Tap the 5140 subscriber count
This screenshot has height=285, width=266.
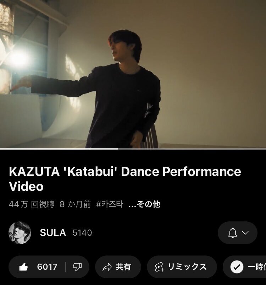click(82, 233)
